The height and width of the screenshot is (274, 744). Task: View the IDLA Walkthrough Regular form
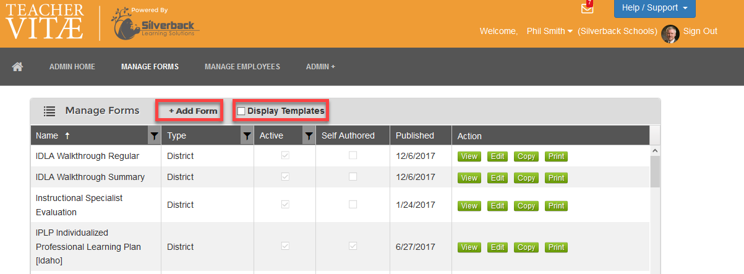469,156
